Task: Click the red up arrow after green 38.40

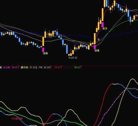Action: pos(81,67)
